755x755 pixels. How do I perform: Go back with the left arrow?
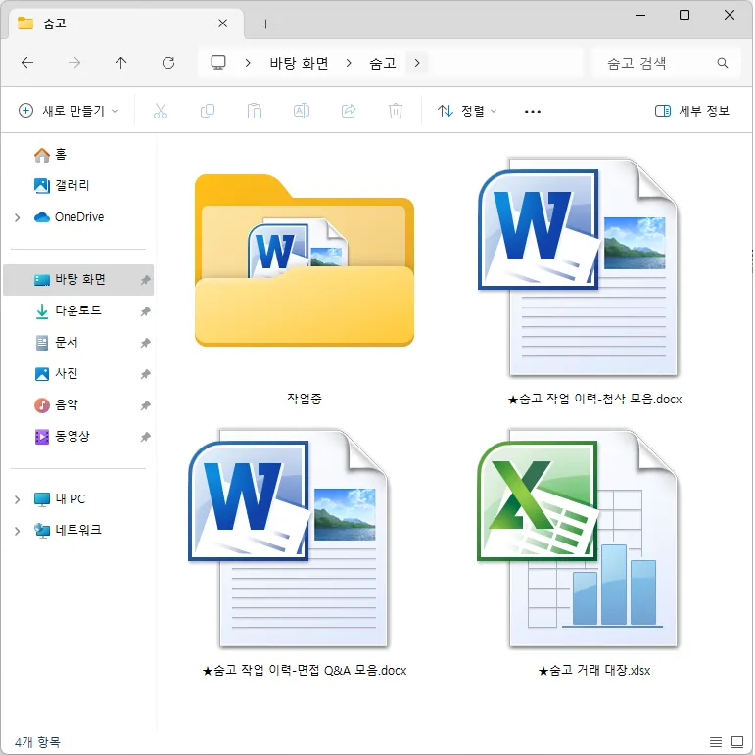(x=27, y=63)
